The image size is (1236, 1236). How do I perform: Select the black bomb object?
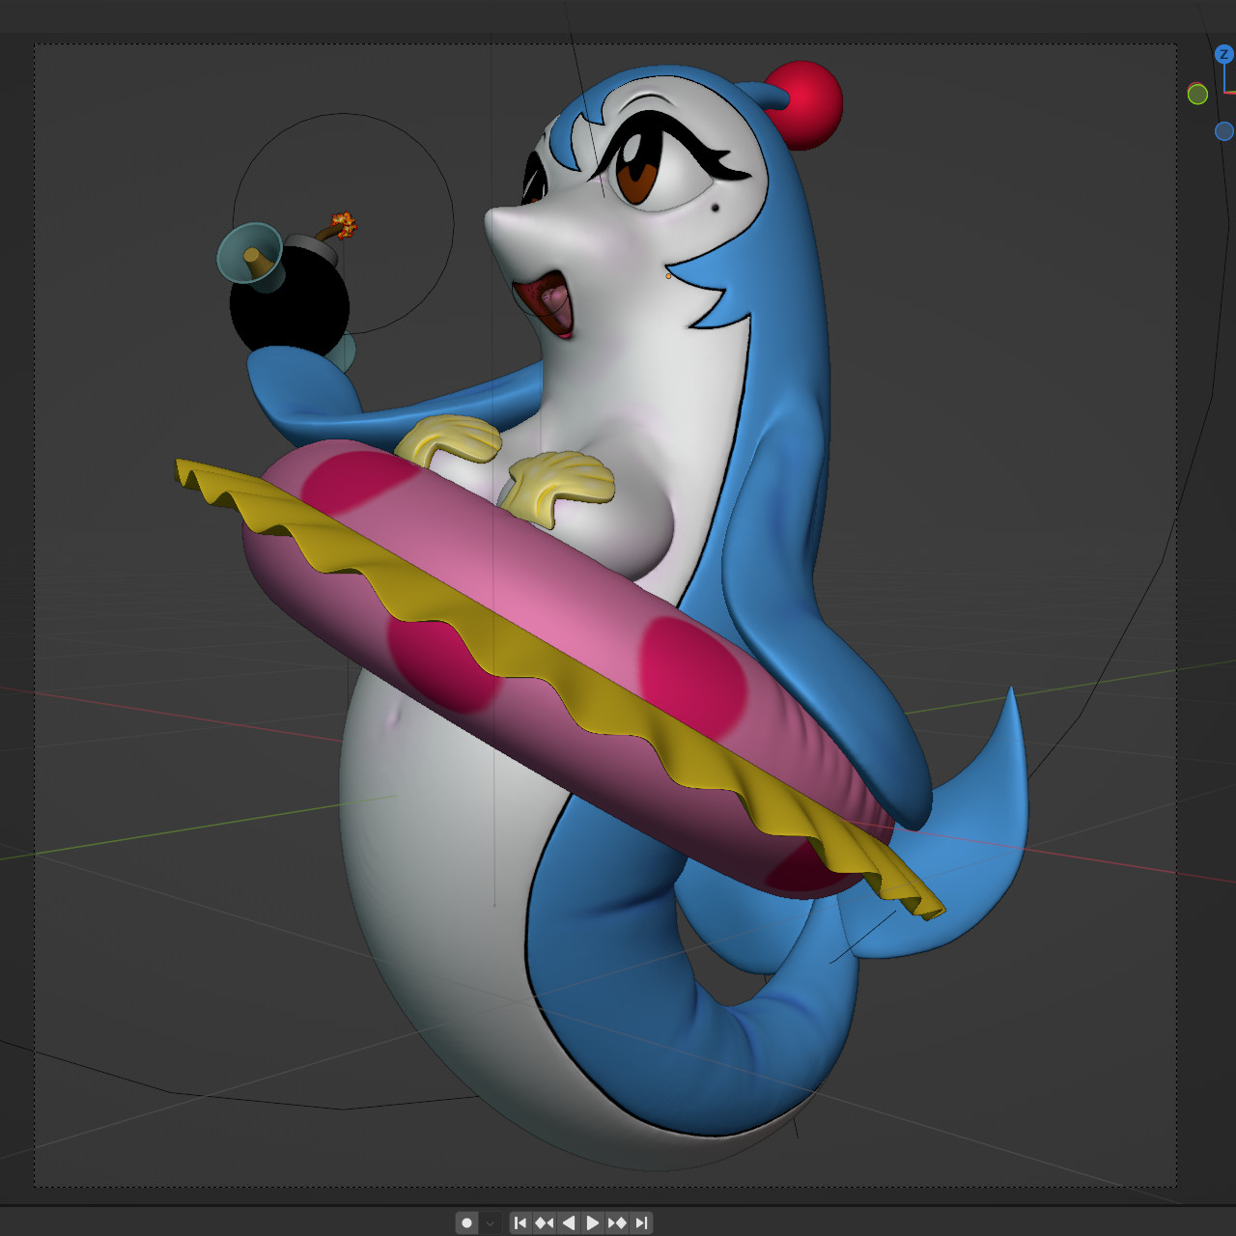288,307
